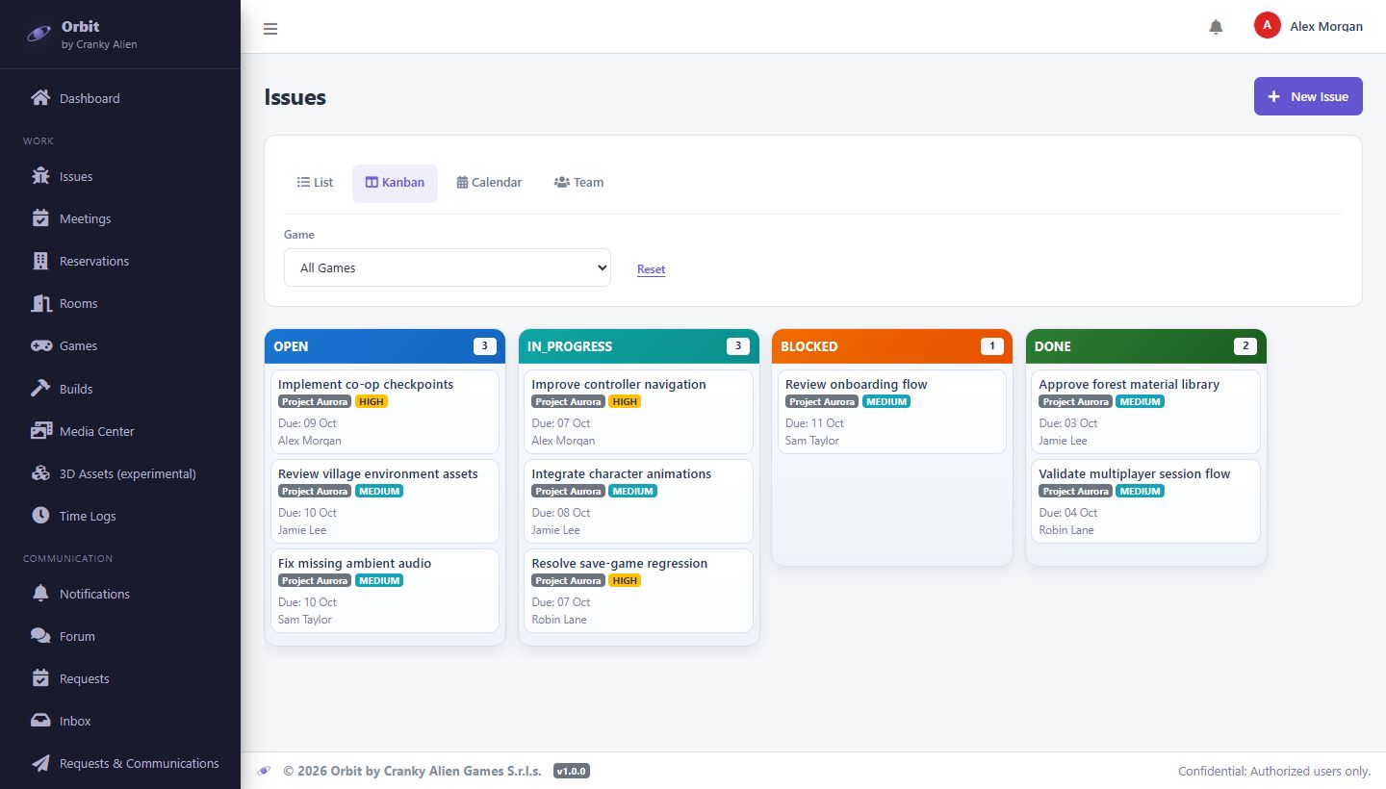Click 'Approve forest material library' title
The height and width of the screenshot is (789, 1386).
1129,385
